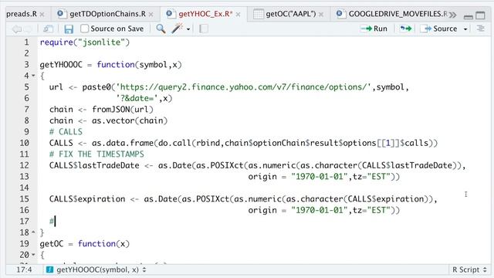Switch to the GOOGLEDRIVE_MOVEFILES.R tab
Image resolution: width=494 pixels, height=278 pixels.
[x=398, y=14]
